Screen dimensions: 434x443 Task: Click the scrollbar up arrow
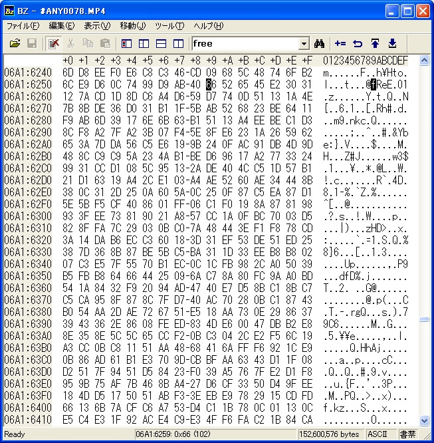(x=424, y=60)
